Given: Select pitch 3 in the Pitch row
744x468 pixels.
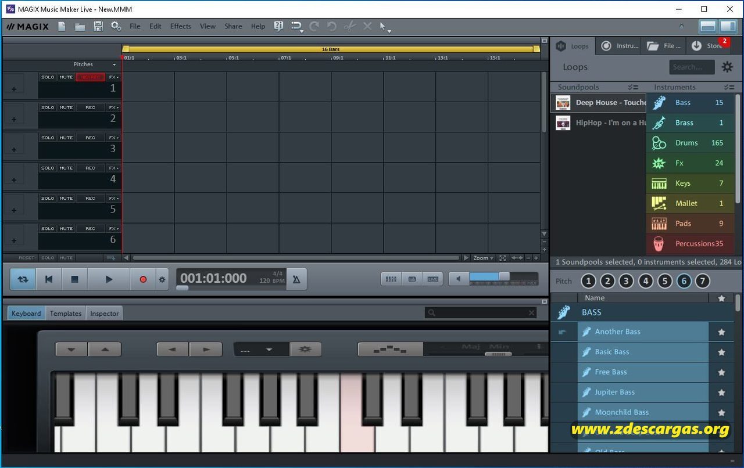Looking at the screenshot, I should click(626, 282).
